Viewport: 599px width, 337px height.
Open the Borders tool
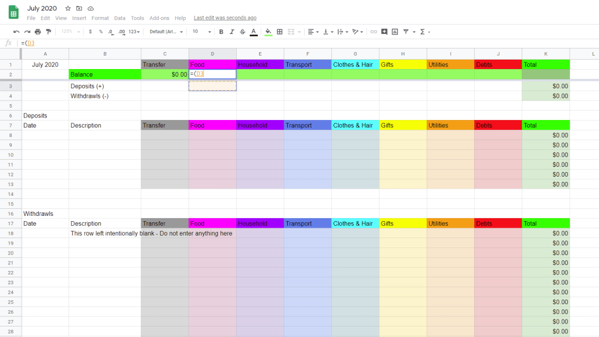tap(280, 32)
